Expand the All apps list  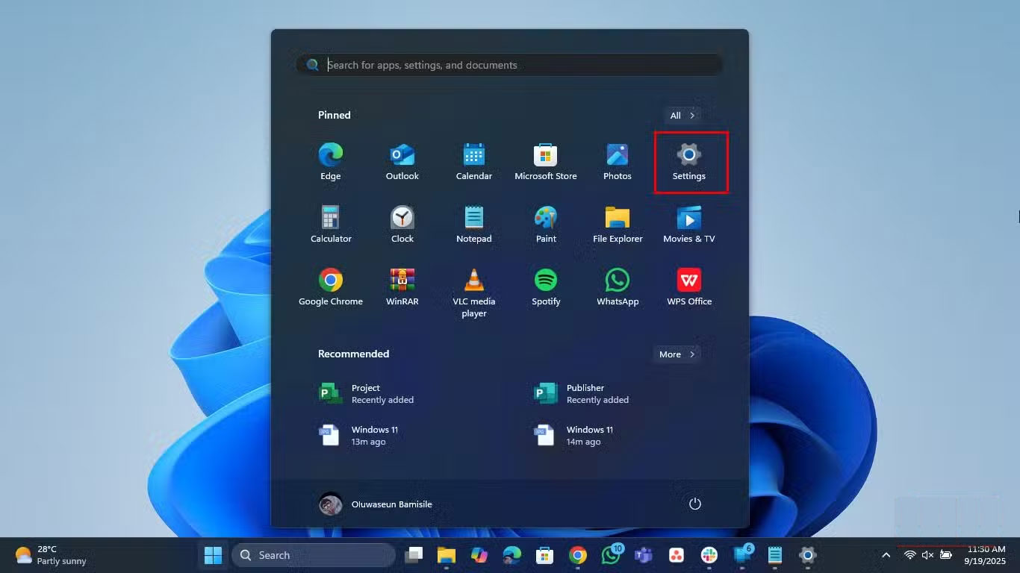click(680, 115)
